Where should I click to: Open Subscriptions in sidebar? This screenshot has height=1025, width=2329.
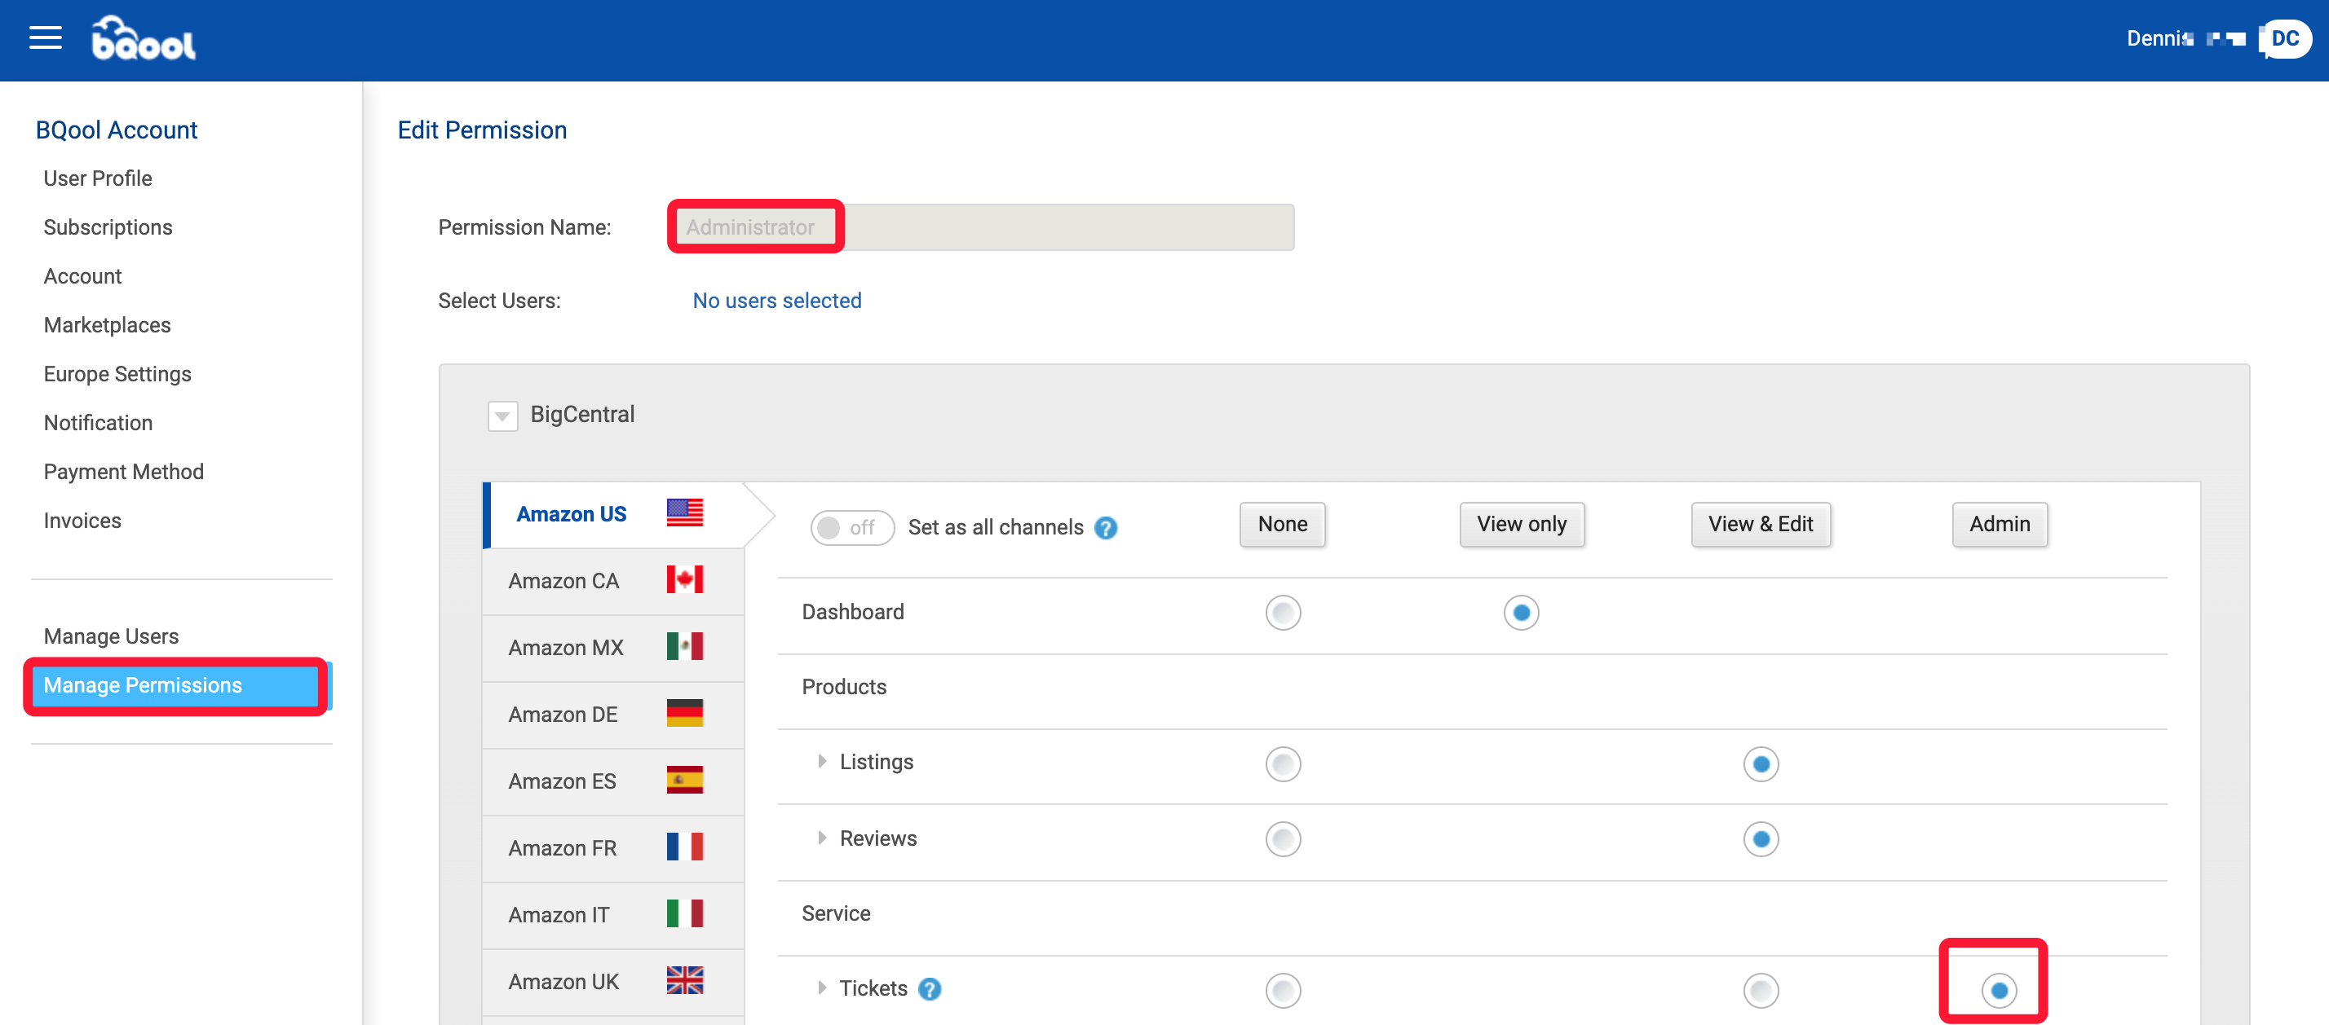pos(108,227)
